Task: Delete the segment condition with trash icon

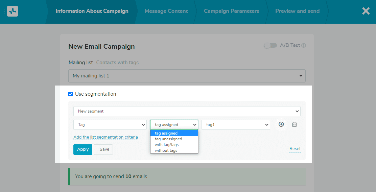Action: 294,124
